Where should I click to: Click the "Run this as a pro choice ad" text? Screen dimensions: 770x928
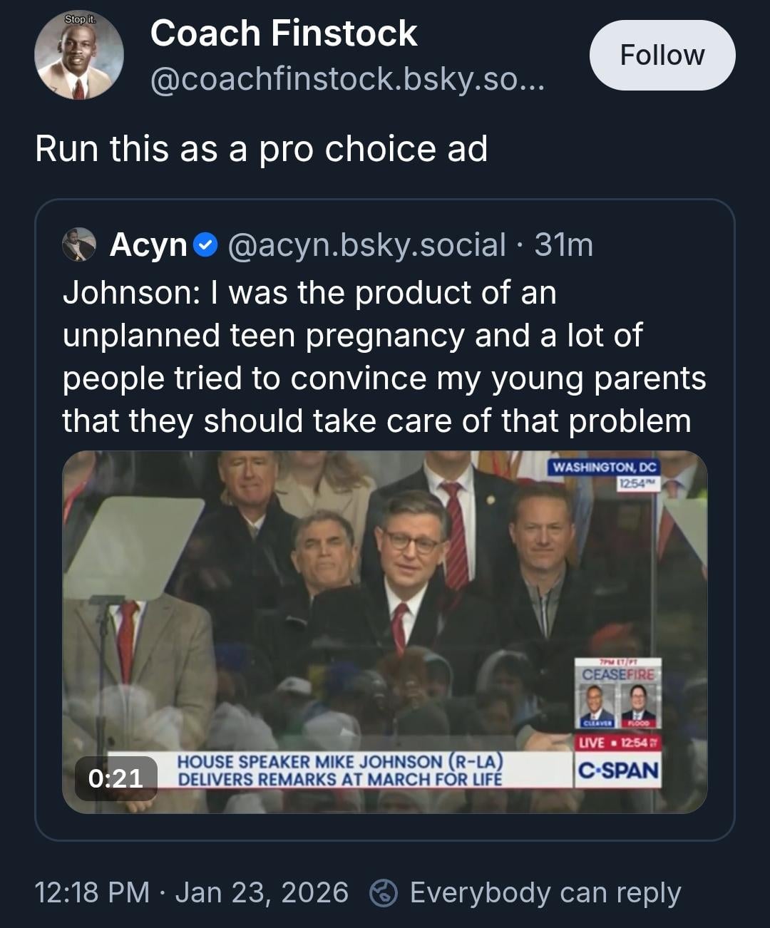[261, 149]
